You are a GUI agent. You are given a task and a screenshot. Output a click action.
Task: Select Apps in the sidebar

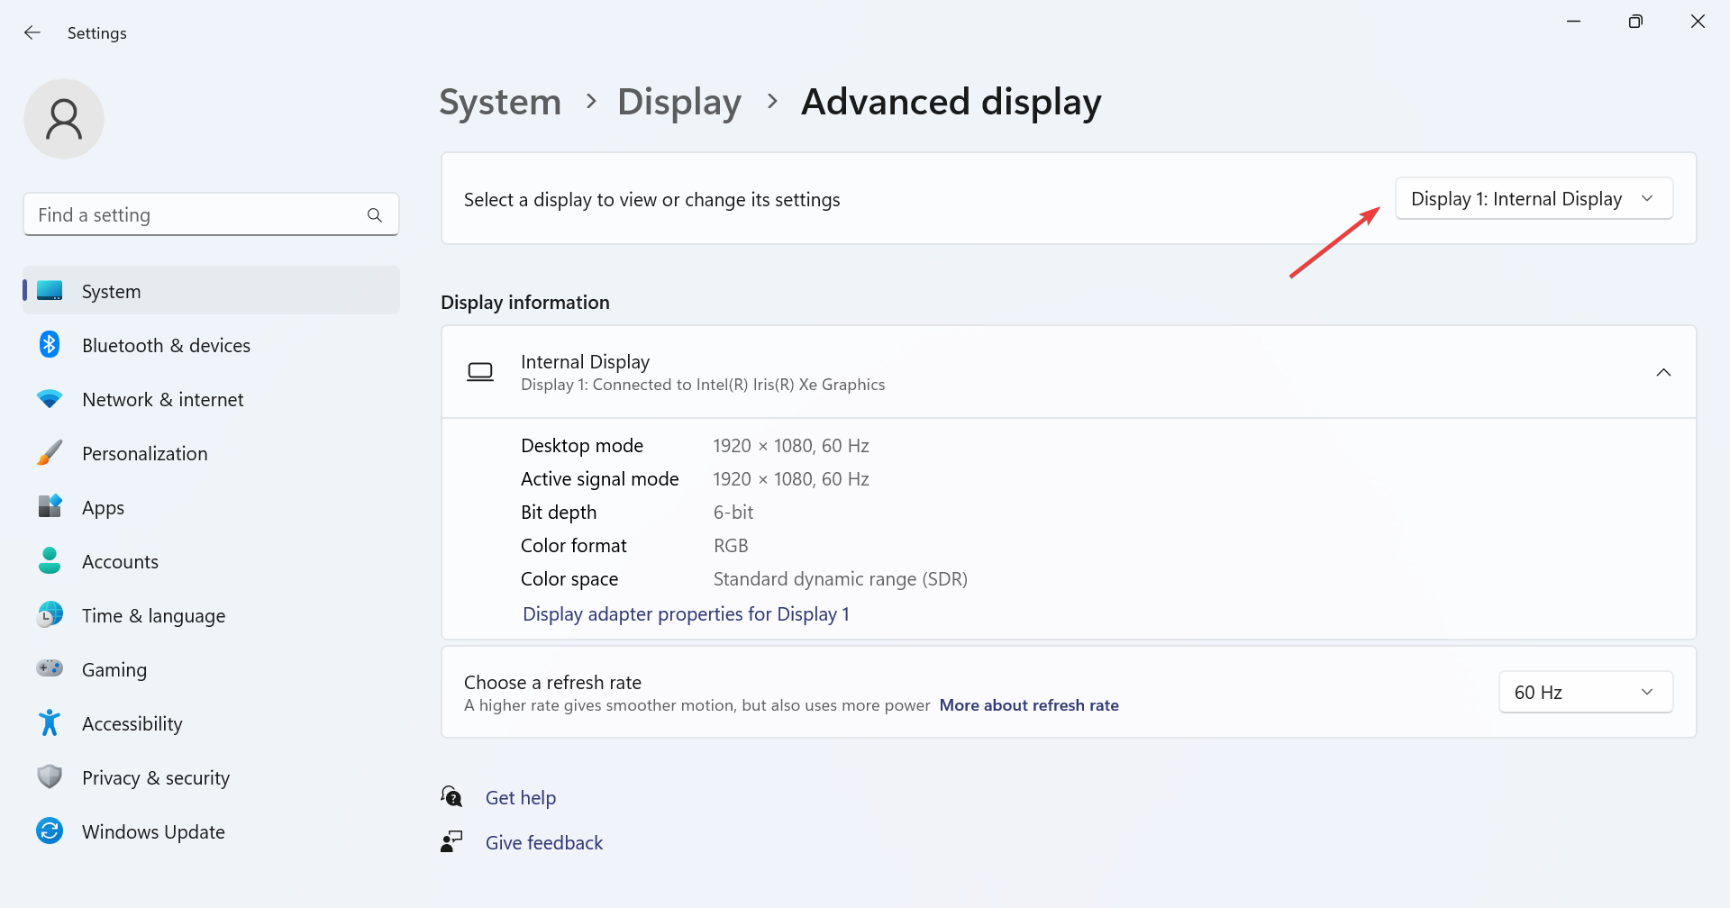click(x=104, y=508)
